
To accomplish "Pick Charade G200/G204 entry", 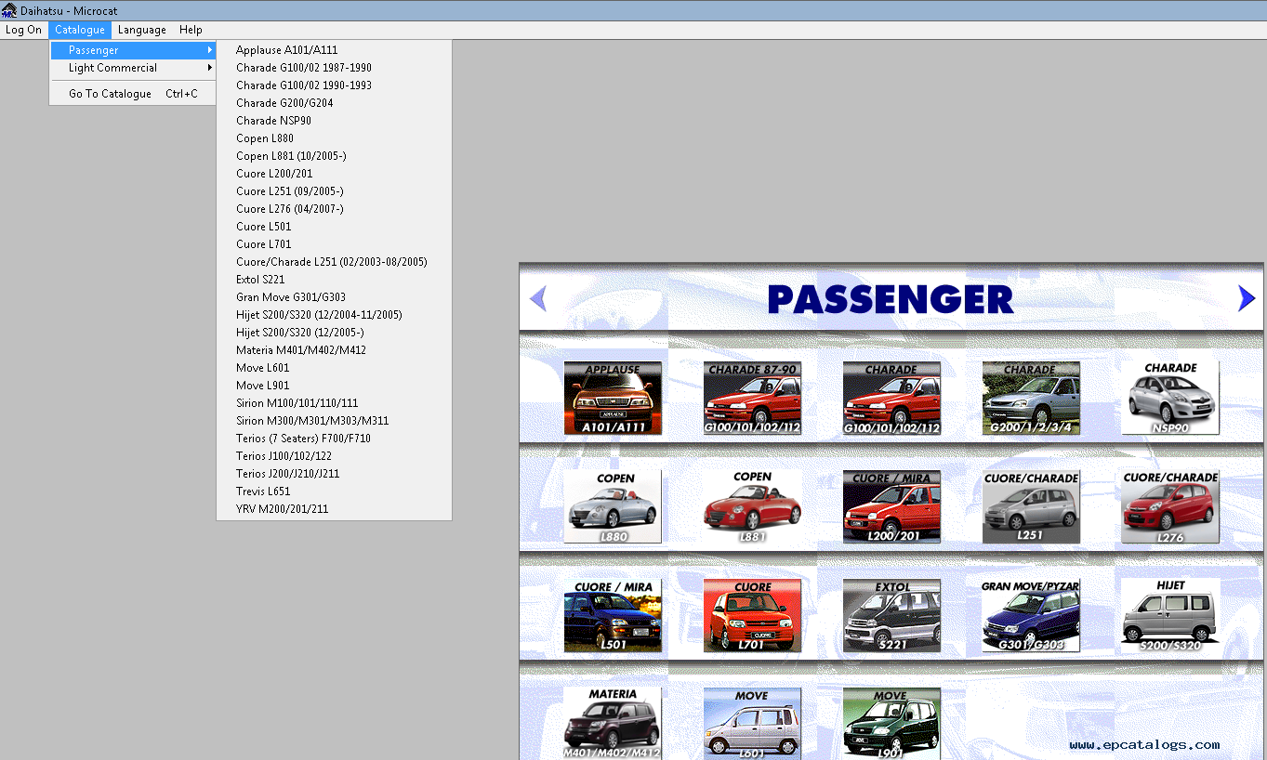I will 334,103.
